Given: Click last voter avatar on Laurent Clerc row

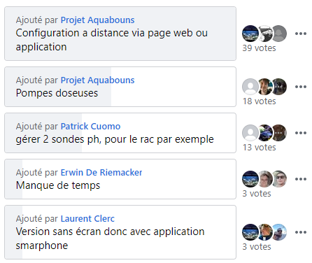Looking at the screenshot, I should click(x=279, y=232).
